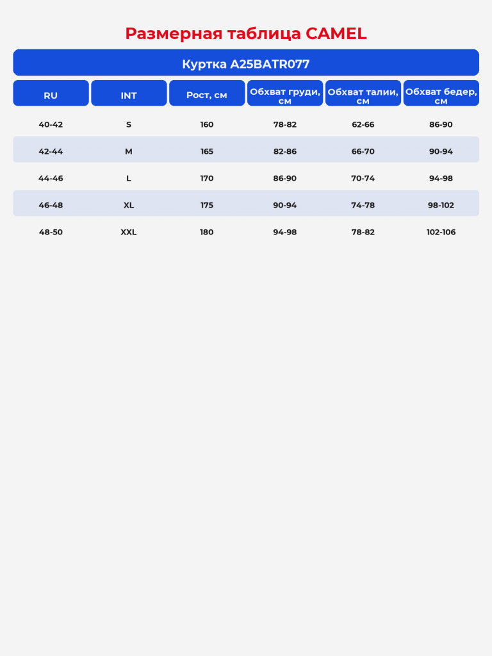Viewport: 492px width, 656px height.
Task: Select the Рост, см column header
Action: (x=207, y=93)
